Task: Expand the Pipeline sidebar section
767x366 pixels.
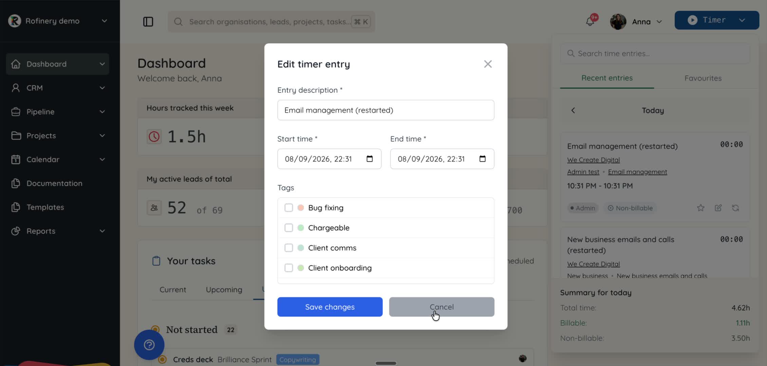Action: [x=102, y=112]
